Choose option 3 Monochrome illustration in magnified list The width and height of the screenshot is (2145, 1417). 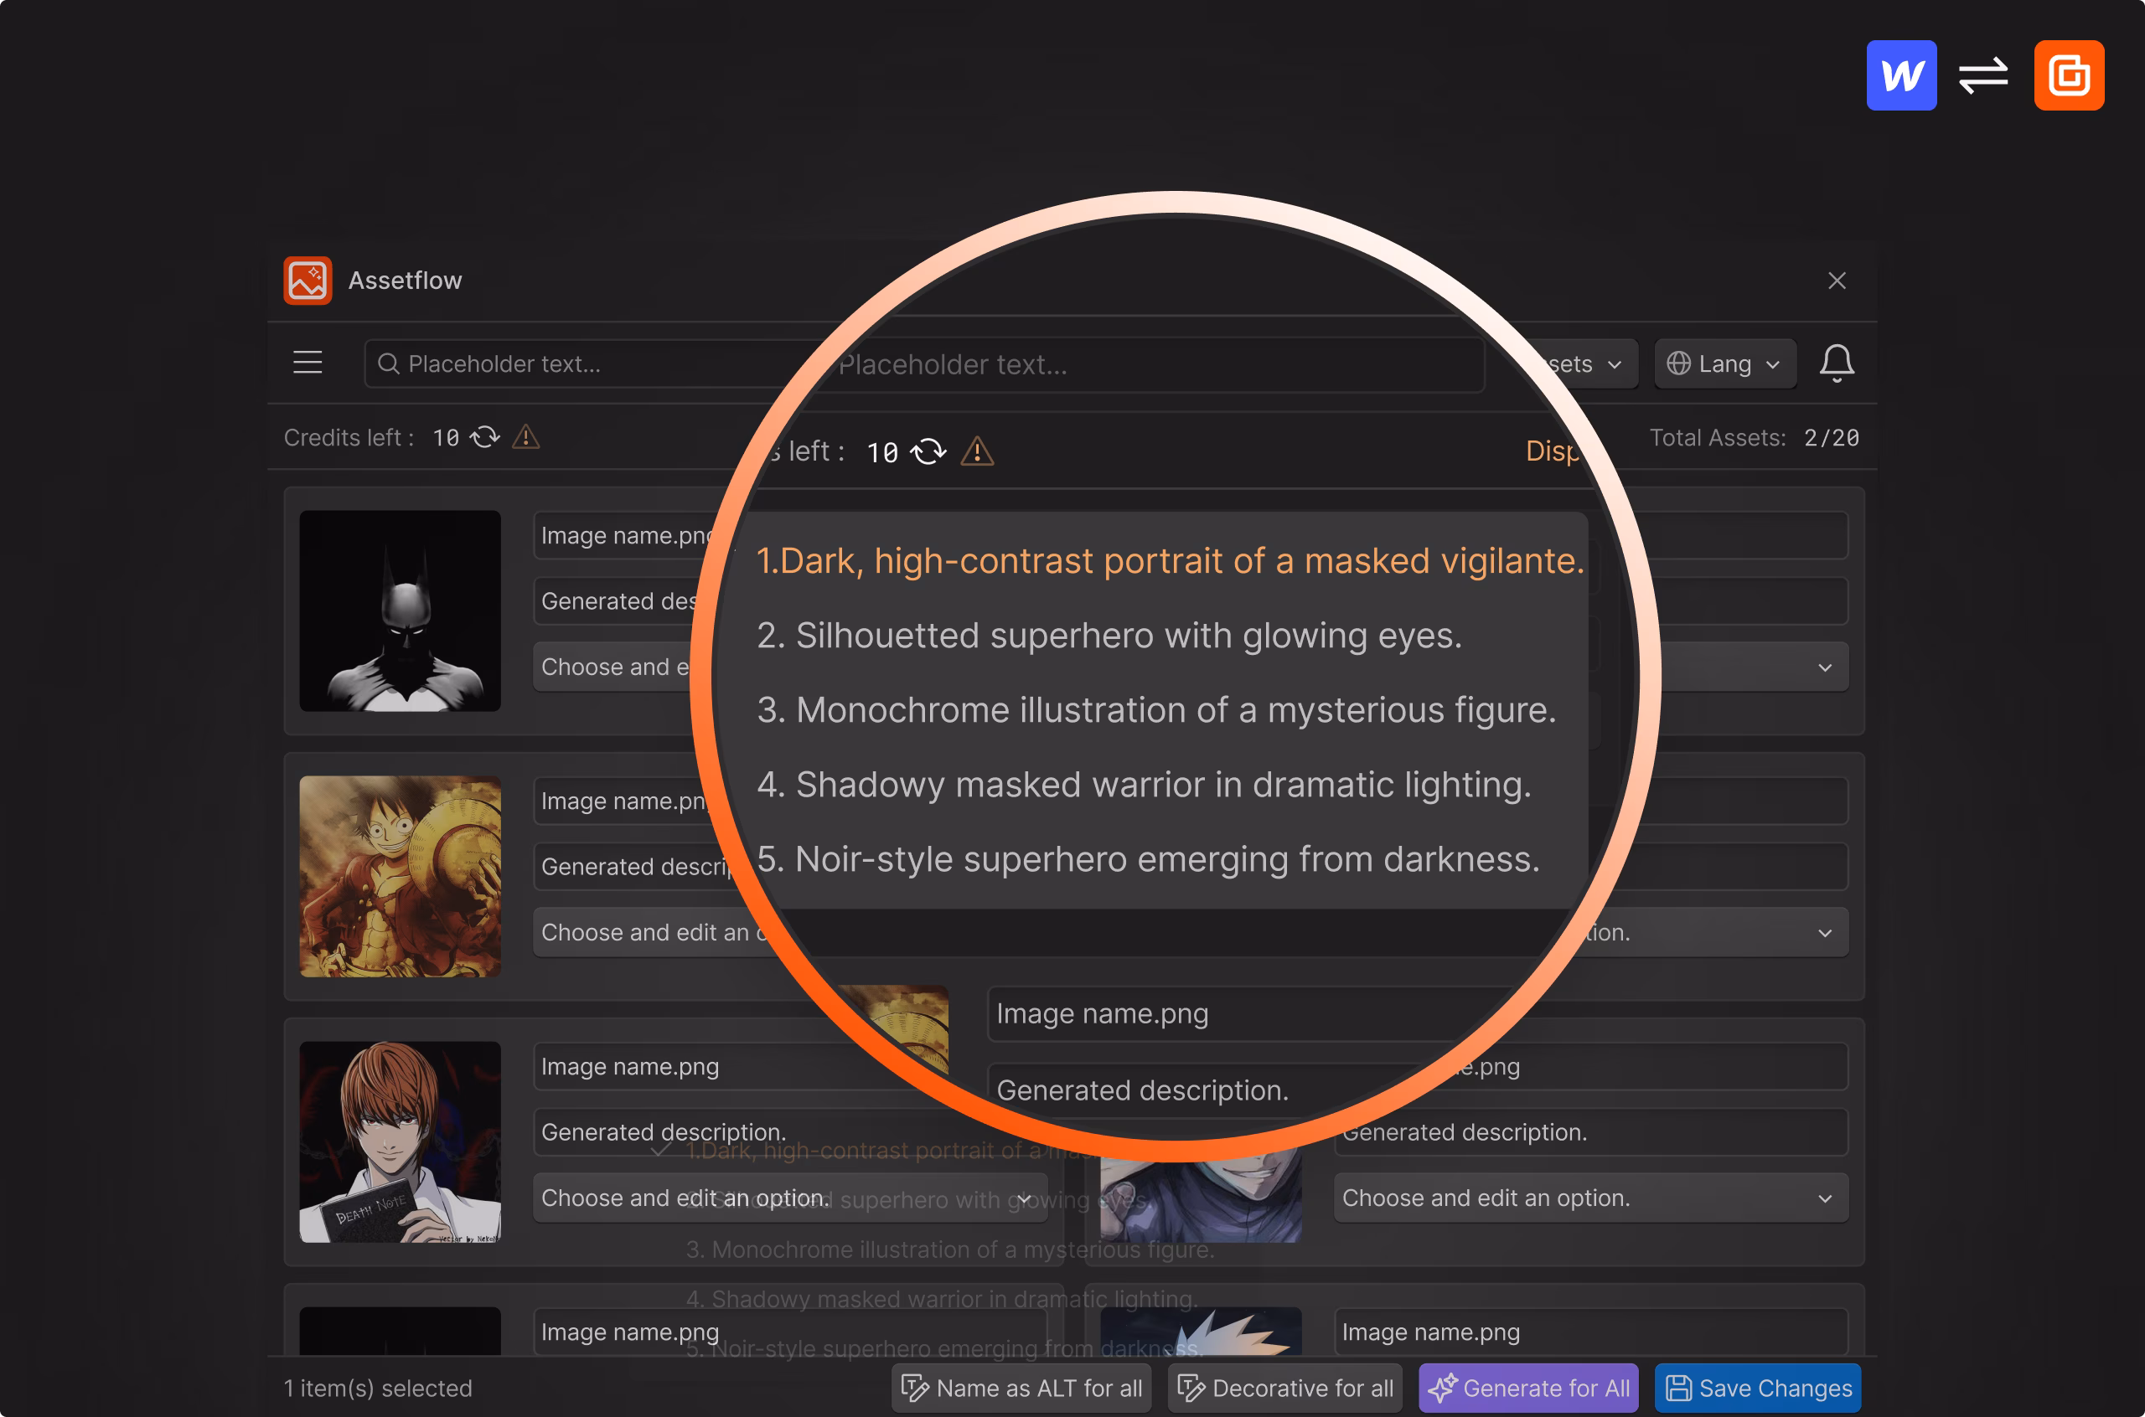point(1156,709)
